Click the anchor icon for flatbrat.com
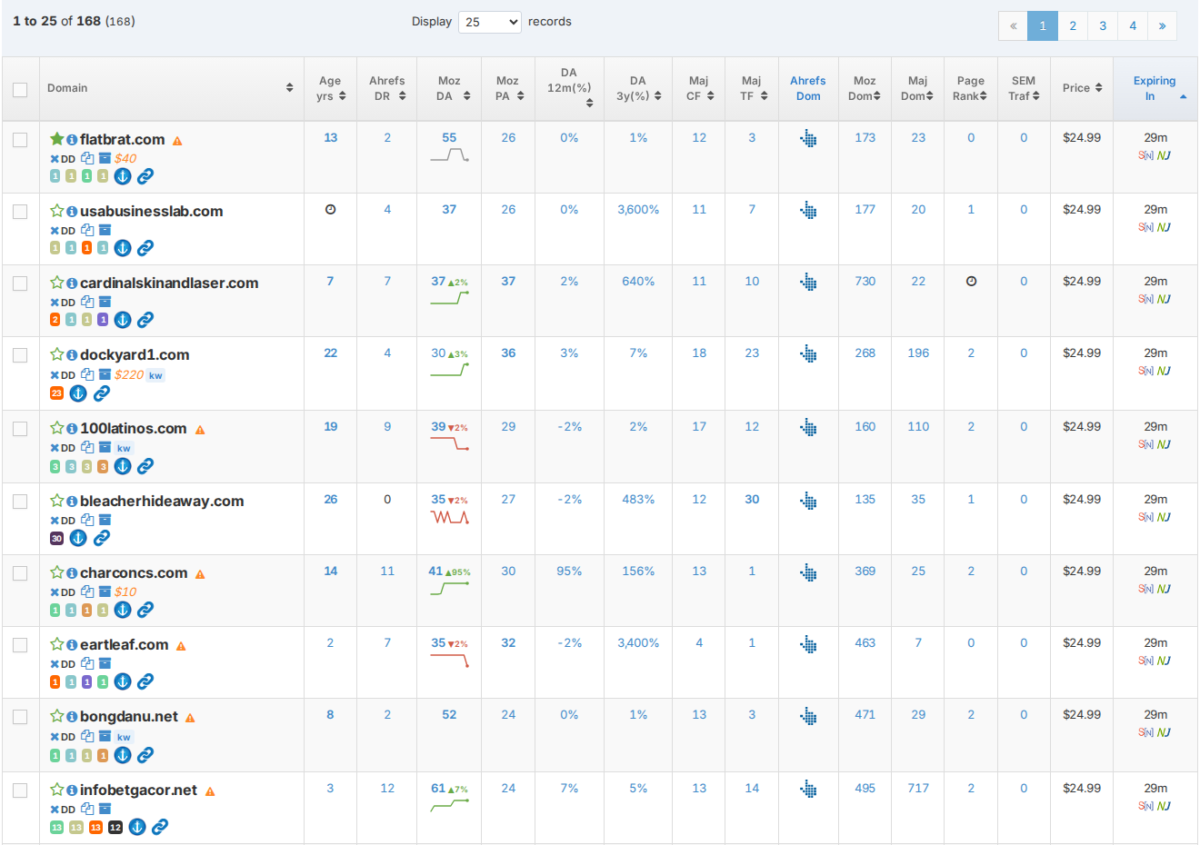Image resolution: width=1200 pixels, height=845 pixels. click(123, 176)
